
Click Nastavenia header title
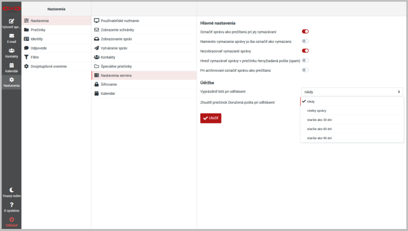coord(56,9)
